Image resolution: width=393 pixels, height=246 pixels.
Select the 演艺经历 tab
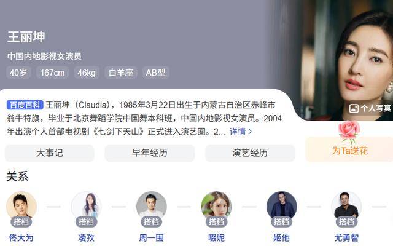click(250, 153)
